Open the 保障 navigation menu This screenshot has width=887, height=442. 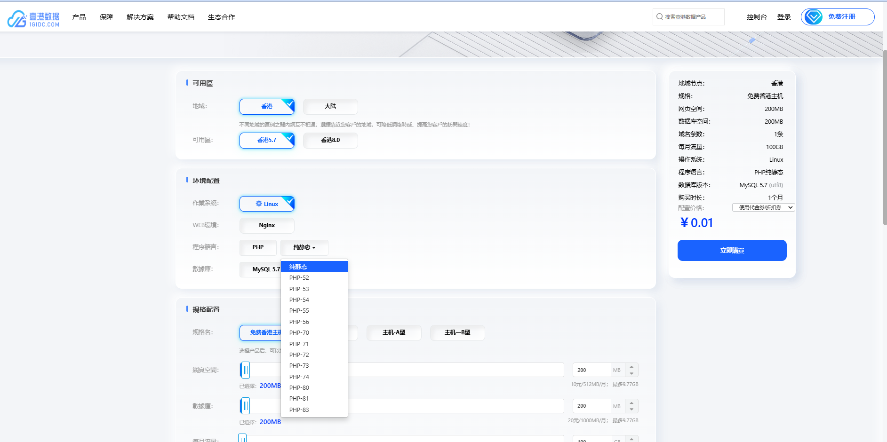tap(106, 17)
